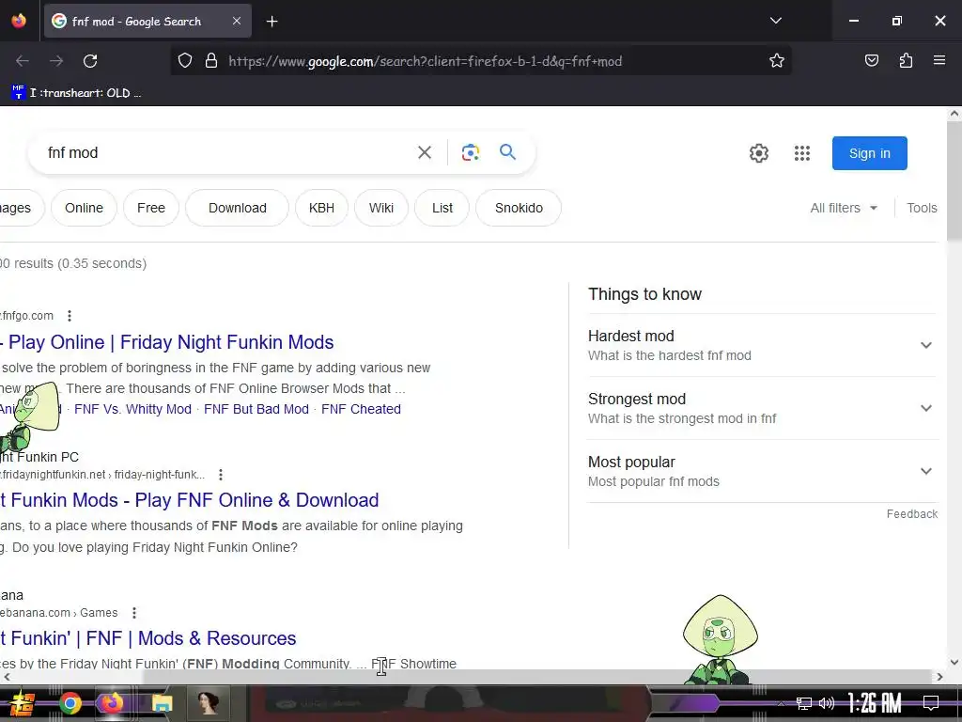Open the list all tabs chevron
Screen dimensions: 962x722
coord(775,21)
